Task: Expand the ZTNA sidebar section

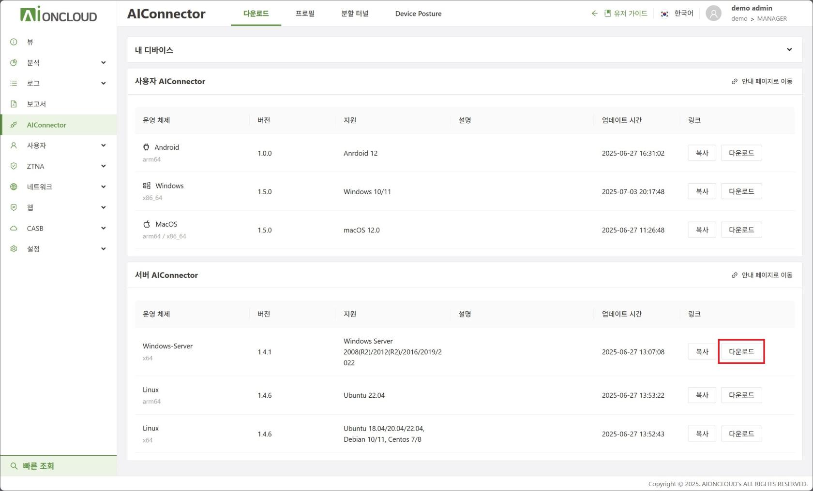Action: coord(103,166)
